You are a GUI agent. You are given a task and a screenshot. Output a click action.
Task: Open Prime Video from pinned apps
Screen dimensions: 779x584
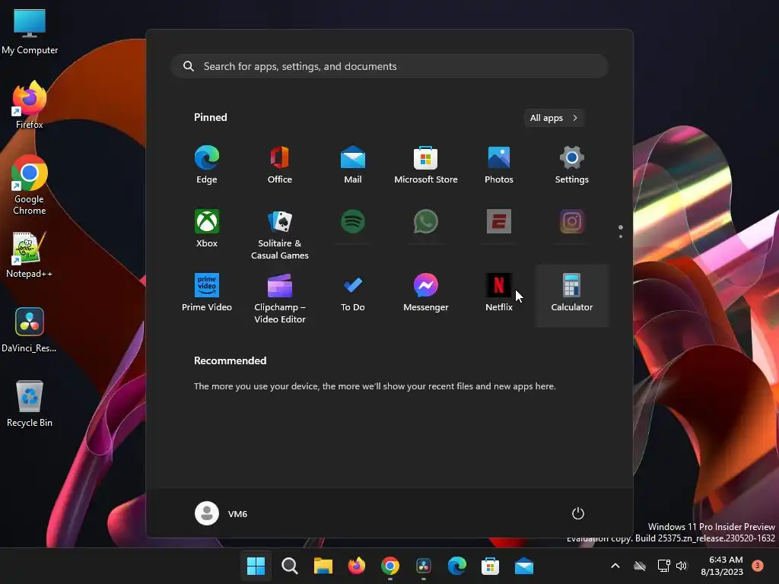207,293
